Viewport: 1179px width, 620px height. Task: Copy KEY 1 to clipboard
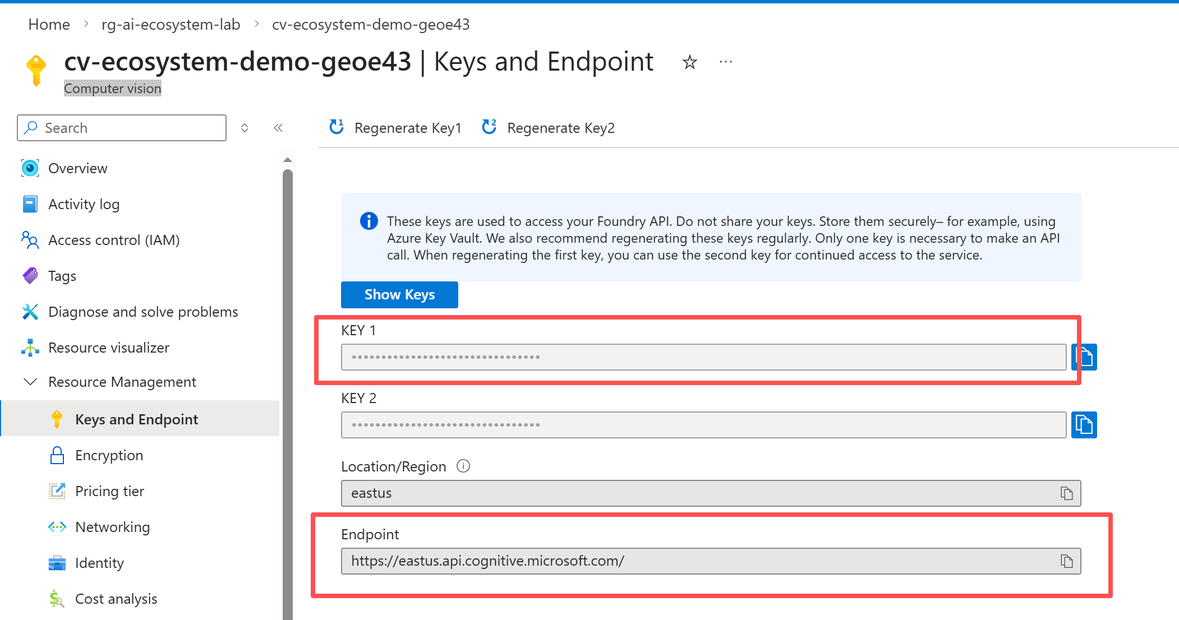pyautogui.click(x=1084, y=357)
